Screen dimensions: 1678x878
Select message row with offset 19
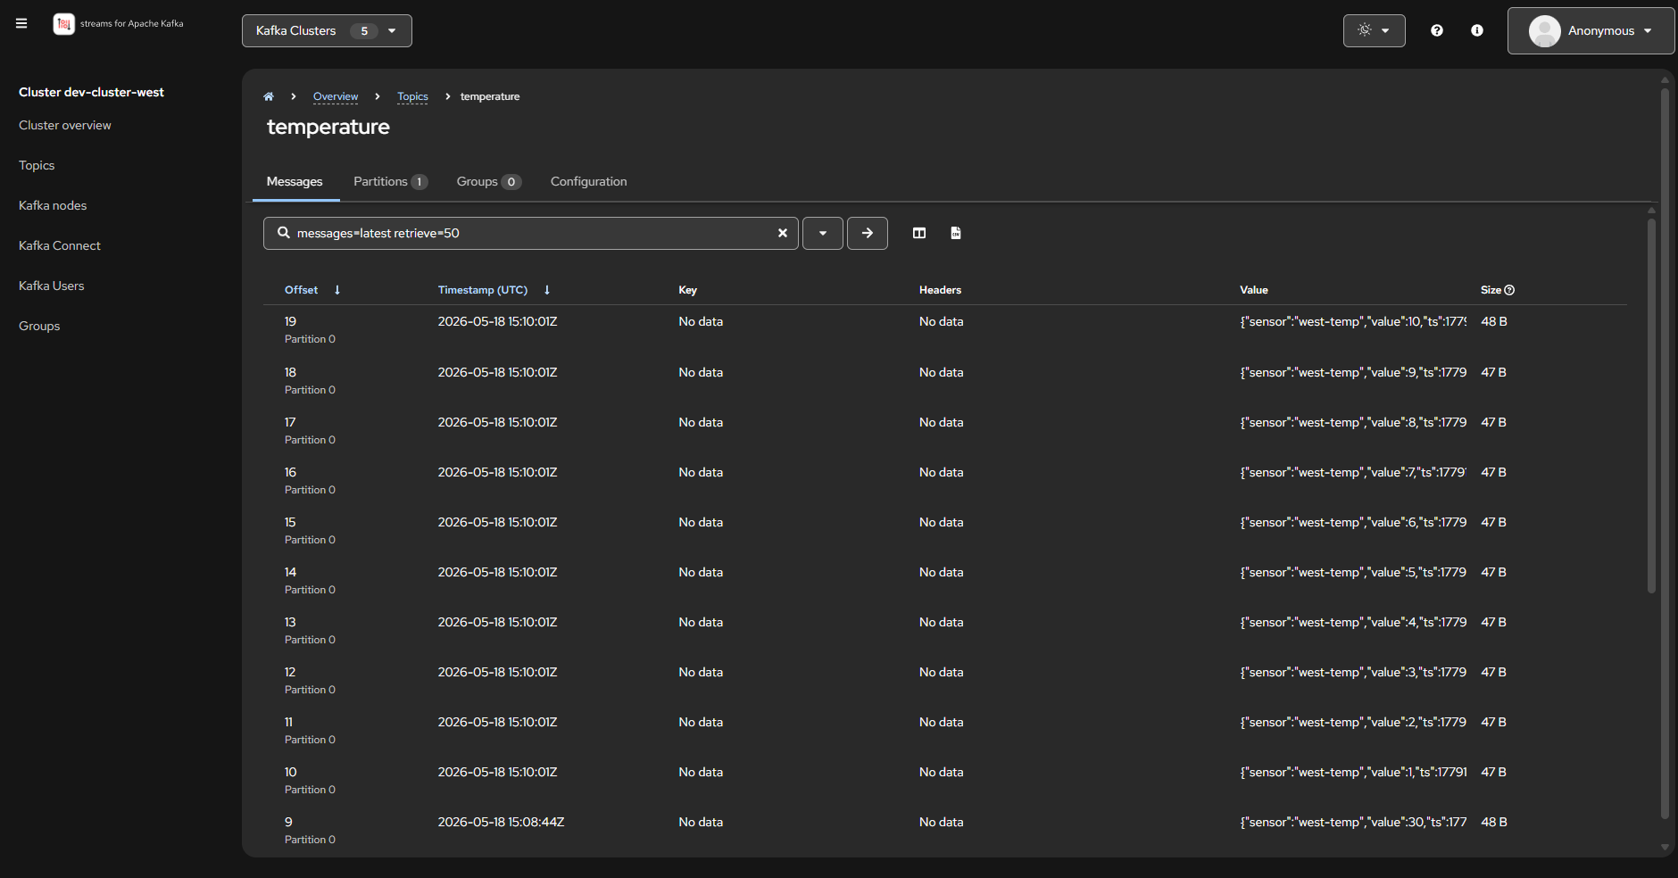[x=944, y=330]
